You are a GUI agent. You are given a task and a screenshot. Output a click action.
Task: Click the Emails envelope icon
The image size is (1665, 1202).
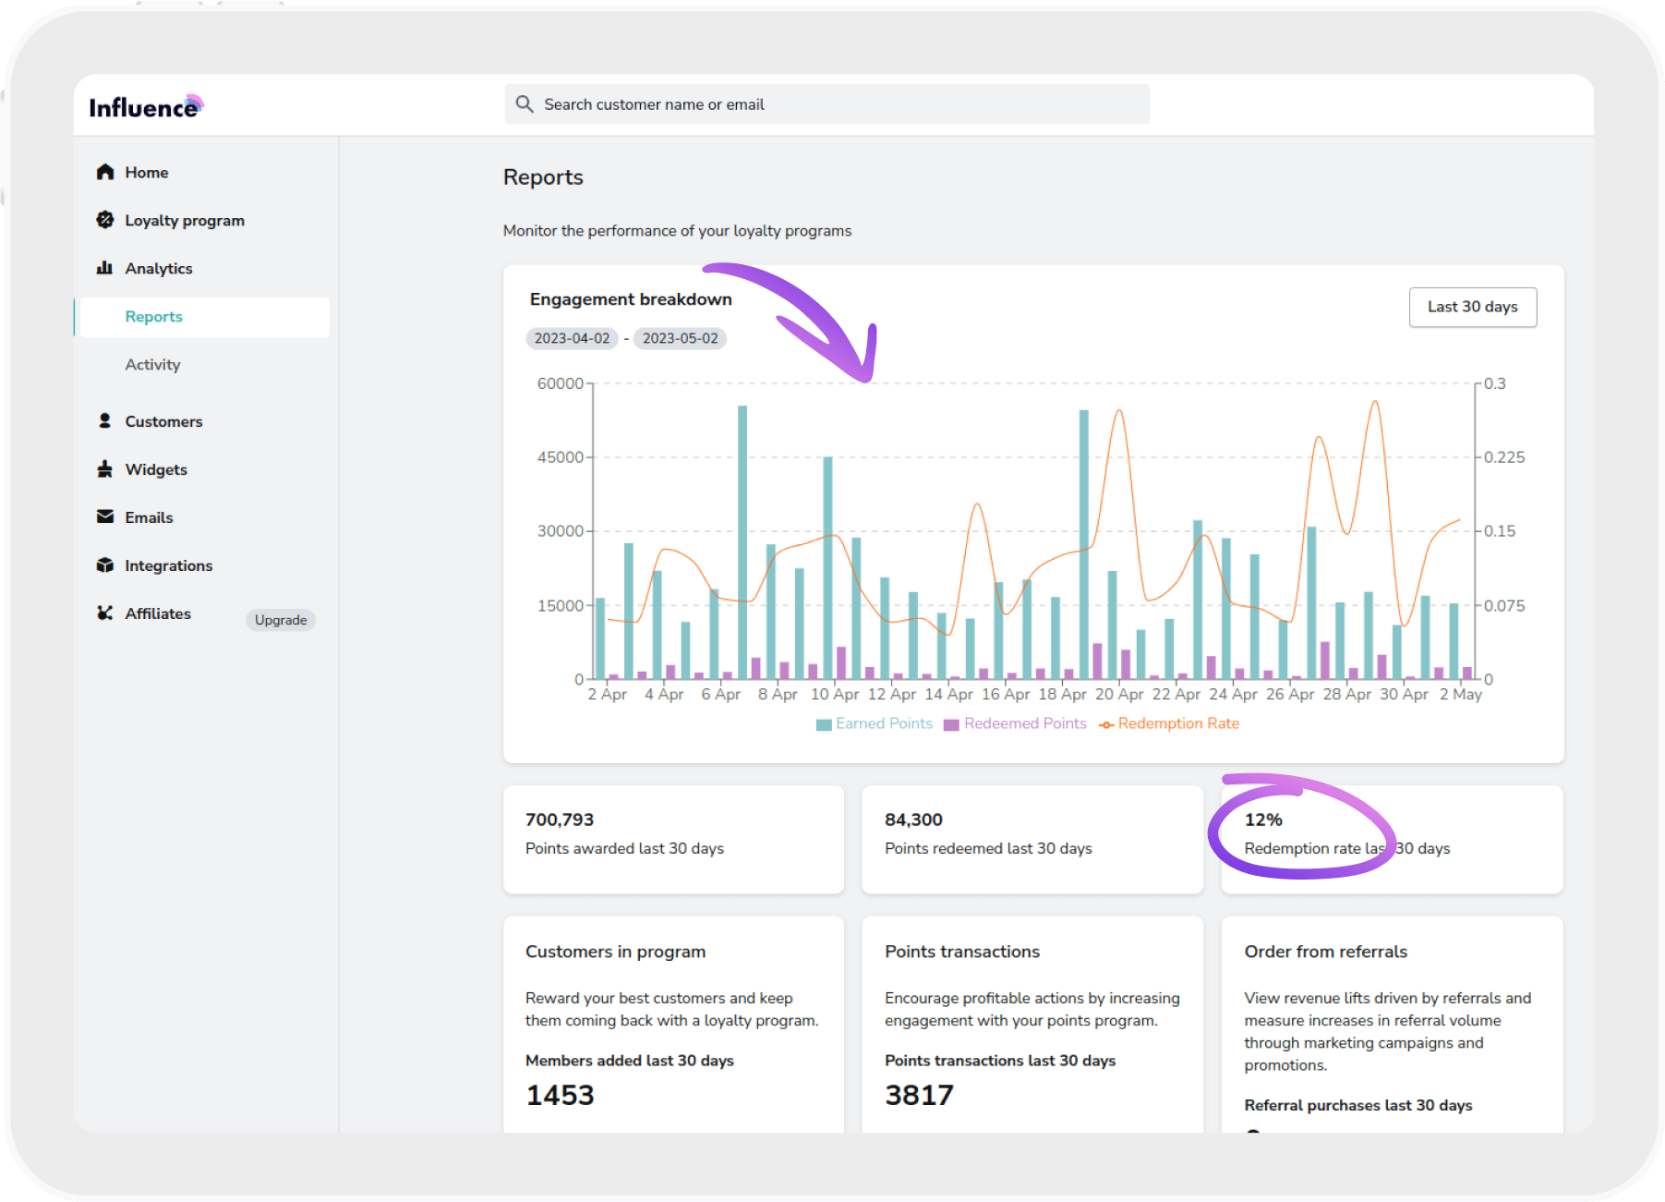point(105,517)
